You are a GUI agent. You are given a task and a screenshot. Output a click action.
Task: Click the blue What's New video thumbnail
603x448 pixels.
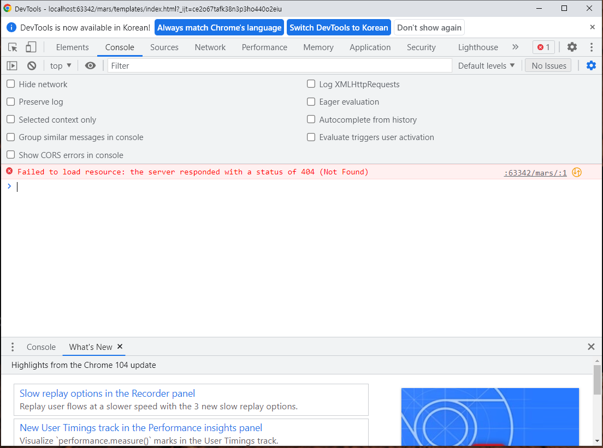(490, 416)
